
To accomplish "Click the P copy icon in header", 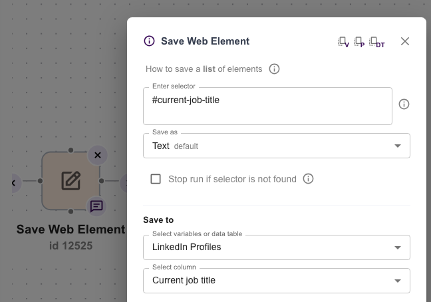I will (359, 42).
